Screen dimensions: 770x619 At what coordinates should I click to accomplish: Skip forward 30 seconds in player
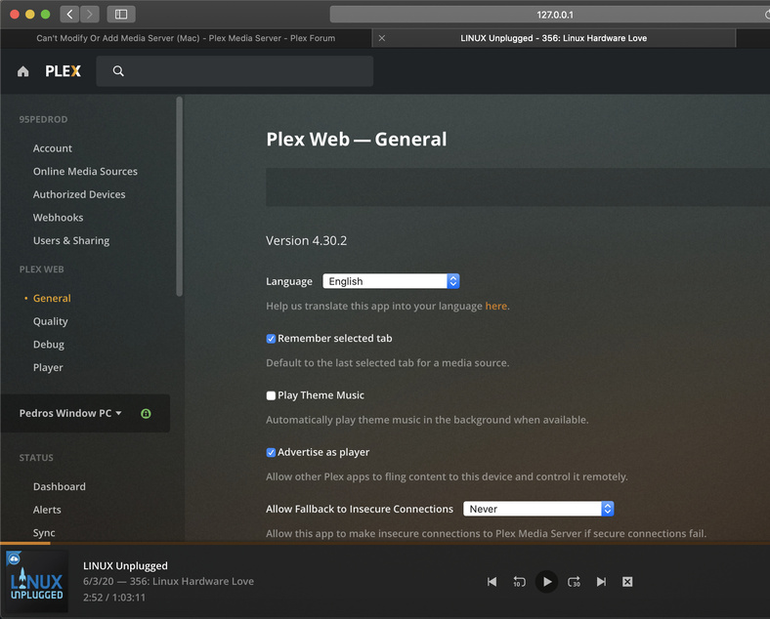574,582
